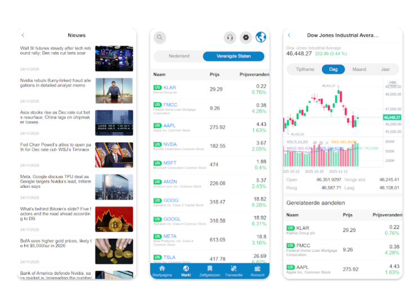This screenshot has height=299, width=418.
Task: Sort market list by Prijsverandering header
Action: coord(254,75)
